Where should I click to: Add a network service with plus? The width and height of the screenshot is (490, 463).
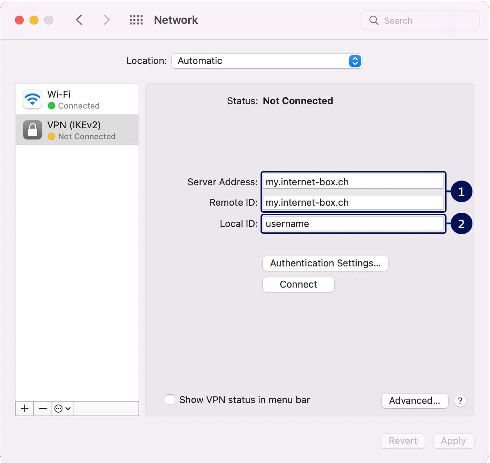(x=24, y=409)
